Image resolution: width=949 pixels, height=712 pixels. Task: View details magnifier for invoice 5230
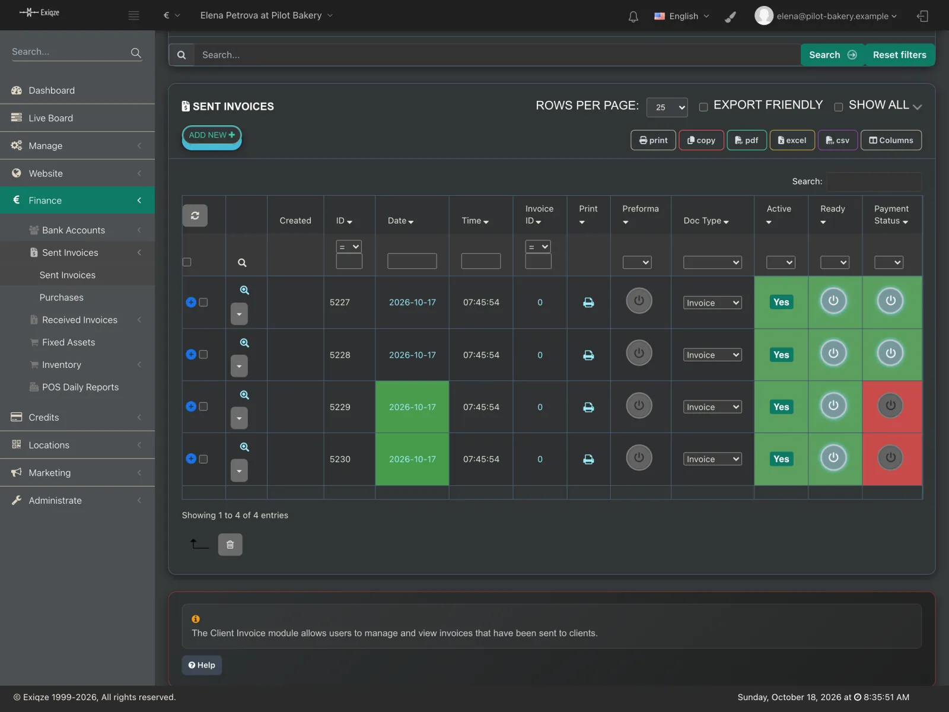click(244, 447)
